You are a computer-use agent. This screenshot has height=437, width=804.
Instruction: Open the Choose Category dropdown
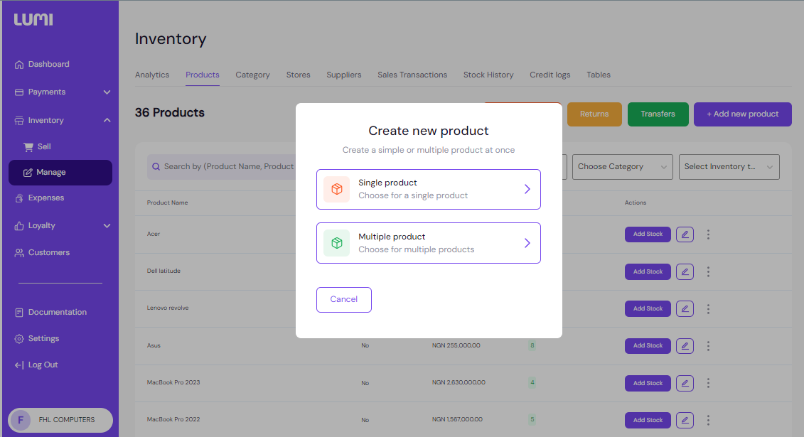pyautogui.click(x=622, y=167)
